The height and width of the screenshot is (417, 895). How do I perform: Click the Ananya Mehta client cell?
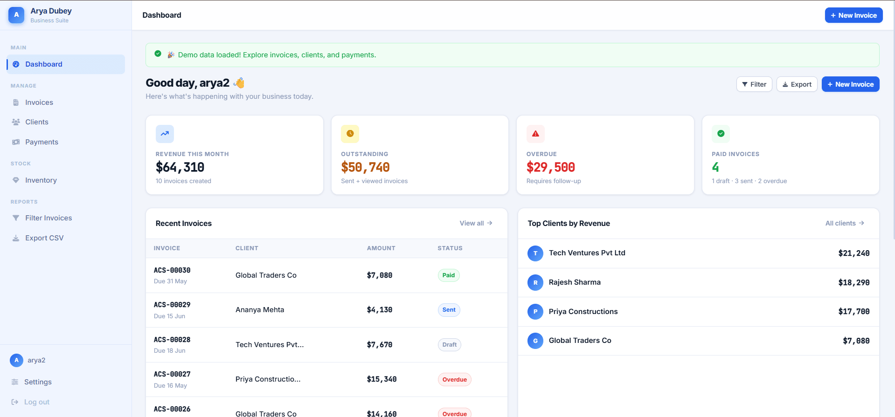click(260, 310)
